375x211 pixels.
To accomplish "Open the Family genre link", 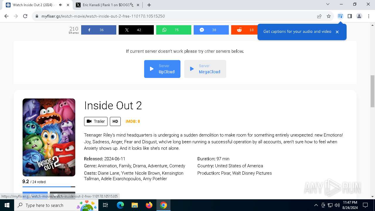I will pyautogui.click(x=125, y=166).
